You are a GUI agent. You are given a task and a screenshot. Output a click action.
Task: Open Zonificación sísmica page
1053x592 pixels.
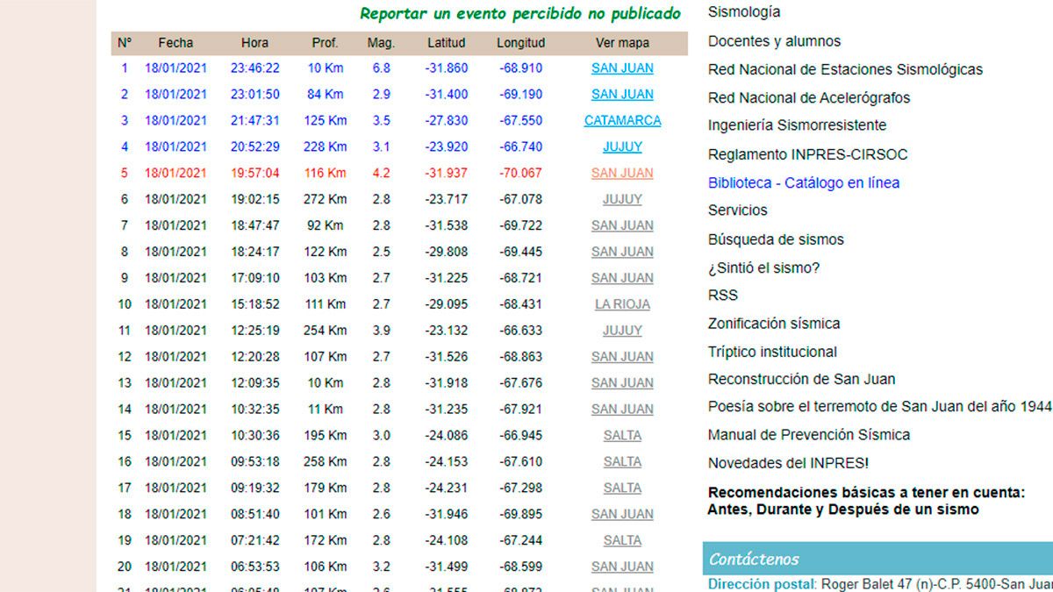[773, 324]
